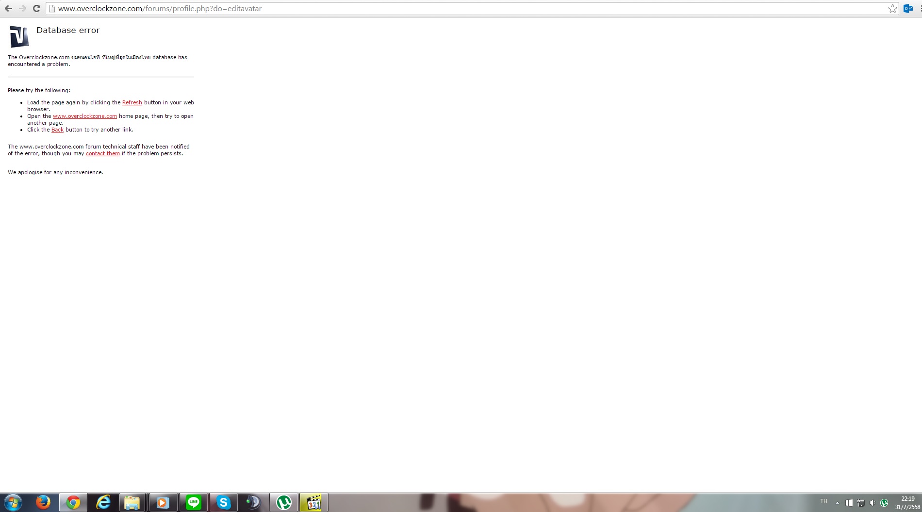922x512 pixels.
Task: Open the Outlook extension icon in Chrome
Action: tap(908, 9)
